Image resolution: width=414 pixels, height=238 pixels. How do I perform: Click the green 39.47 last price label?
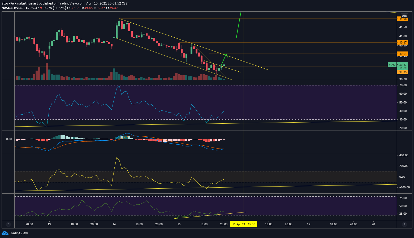coord(403,65)
